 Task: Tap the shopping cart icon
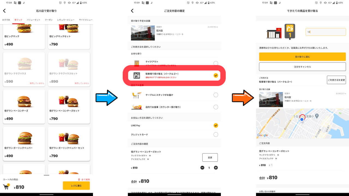click(6, 187)
